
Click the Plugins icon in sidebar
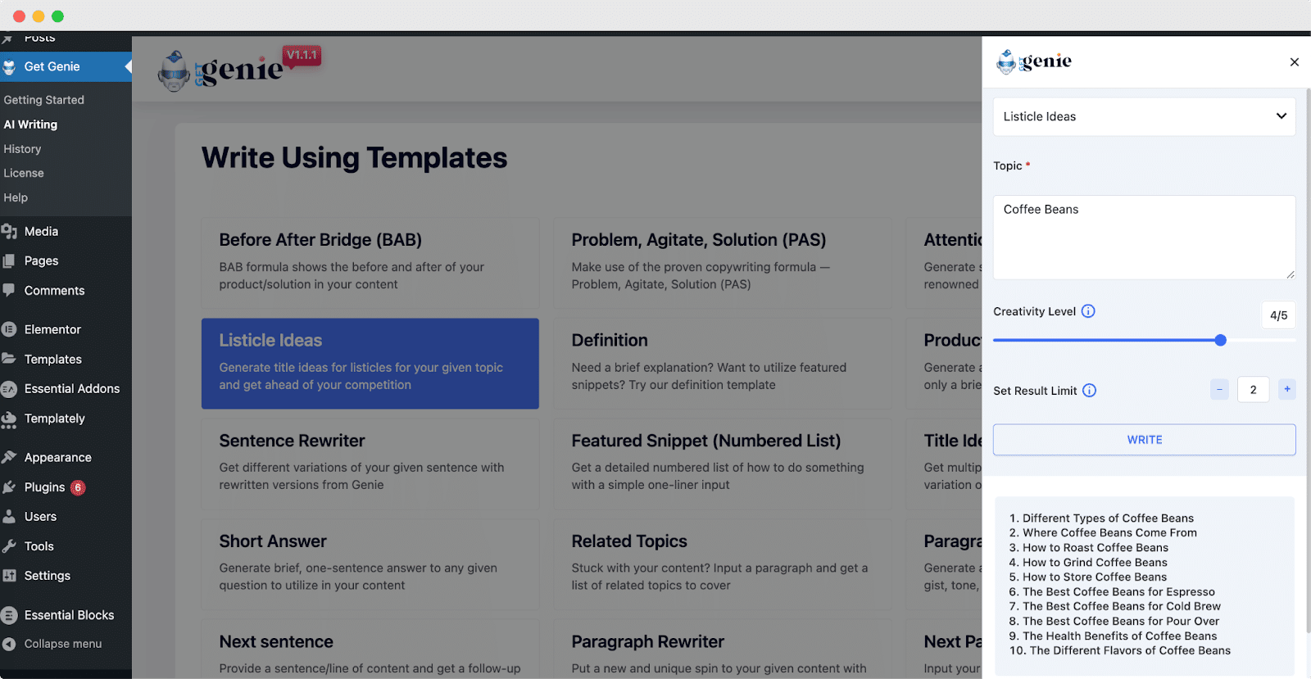click(10, 487)
